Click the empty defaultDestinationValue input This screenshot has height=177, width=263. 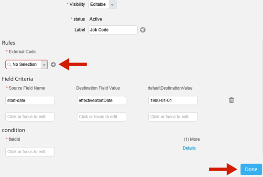point(173,116)
